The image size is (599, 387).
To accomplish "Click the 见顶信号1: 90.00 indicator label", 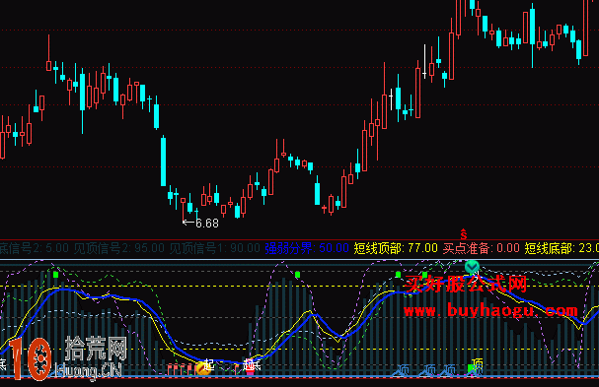I will coord(215,248).
